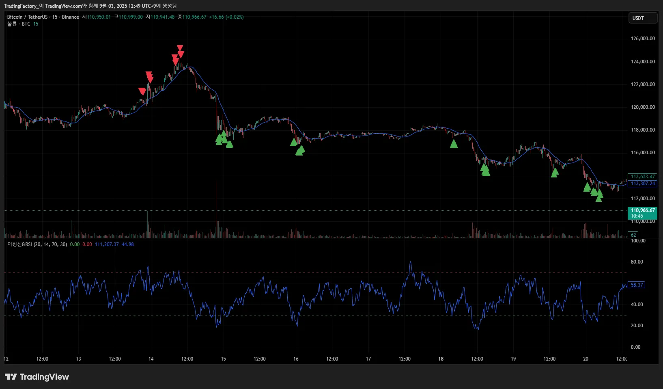Viewport: 663px width, 389px height.
Task: Click the leftmost green buy arrow near the 16th
Action: pos(294,142)
